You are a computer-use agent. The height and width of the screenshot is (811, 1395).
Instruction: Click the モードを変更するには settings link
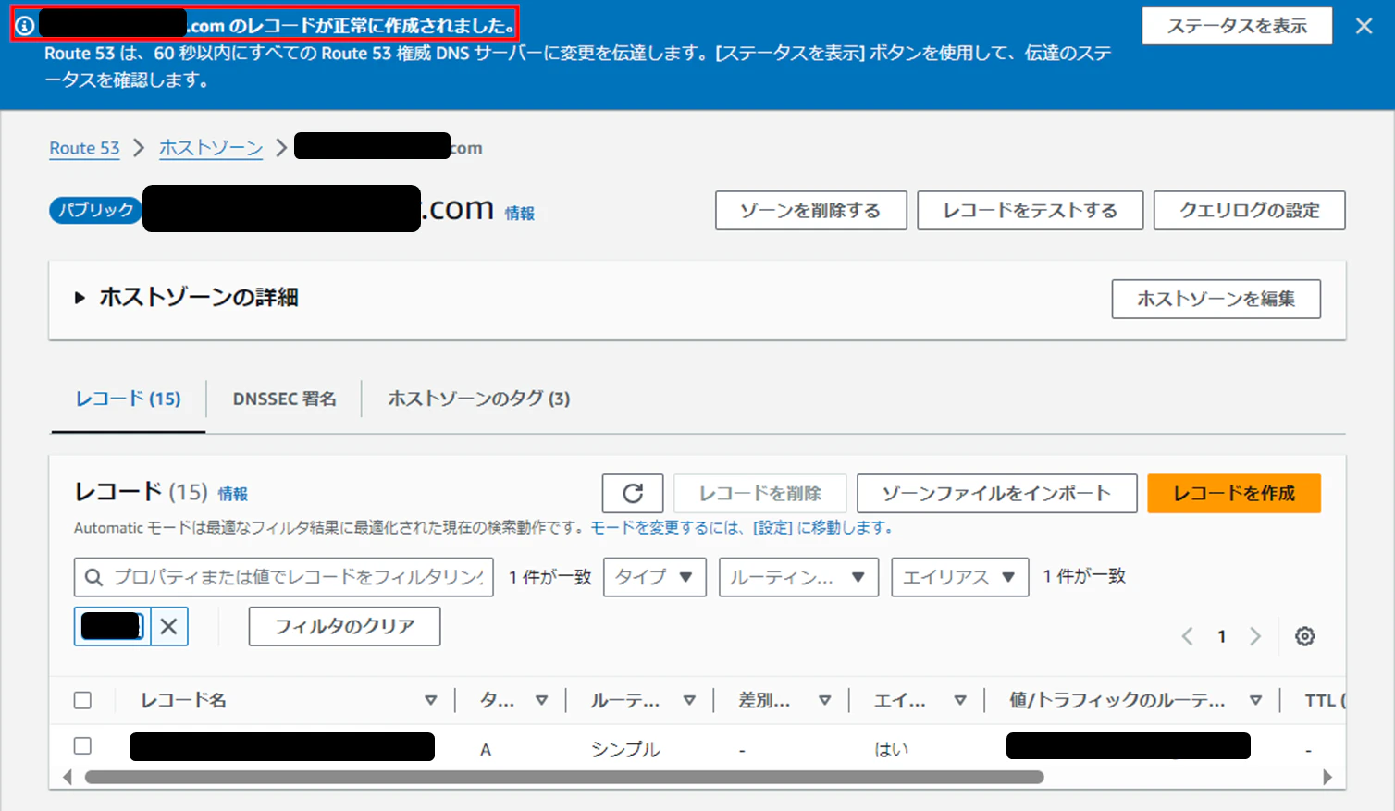click(x=742, y=528)
